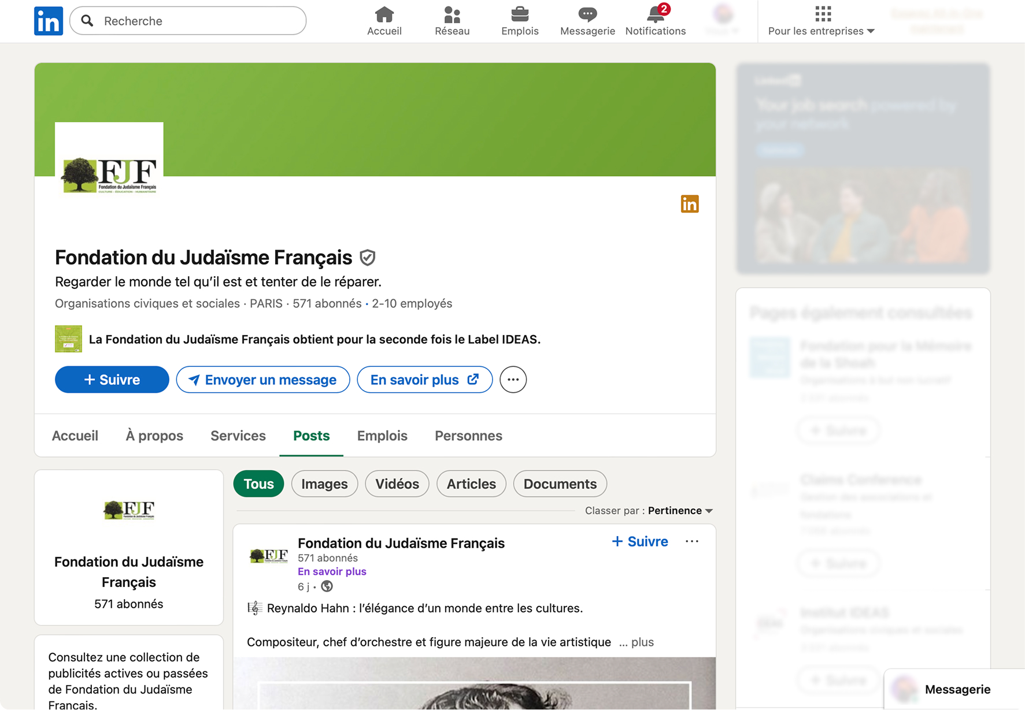Open the Label IDEAS thumbnail image
This screenshot has height=710, width=1025.
pyautogui.click(x=68, y=339)
